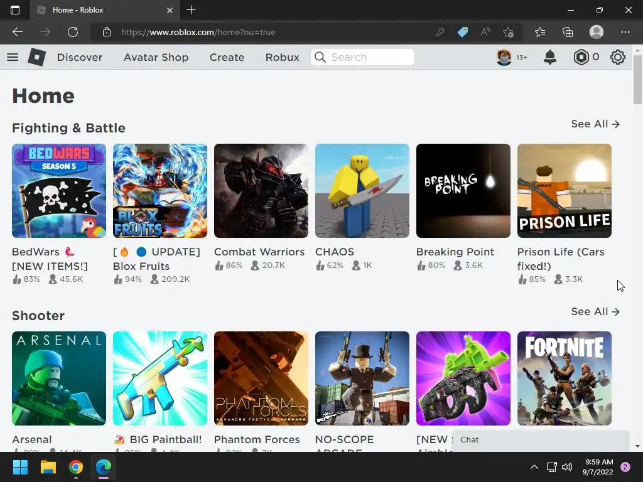Click the Combat Warriors title link
643x482 pixels.
click(259, 252)
